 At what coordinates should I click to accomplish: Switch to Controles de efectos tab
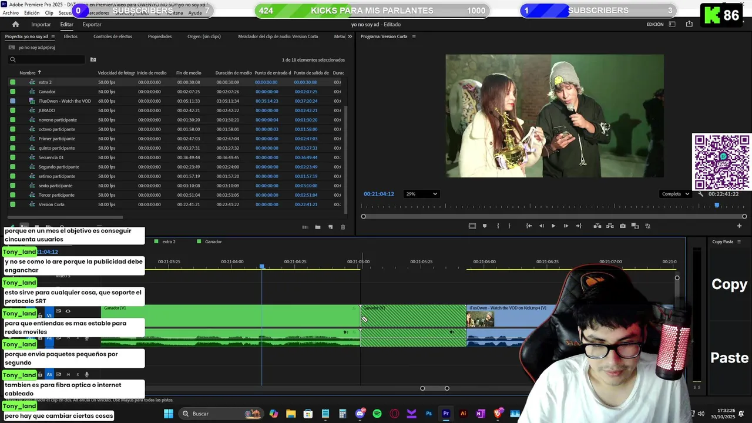[x=113, y=36]
